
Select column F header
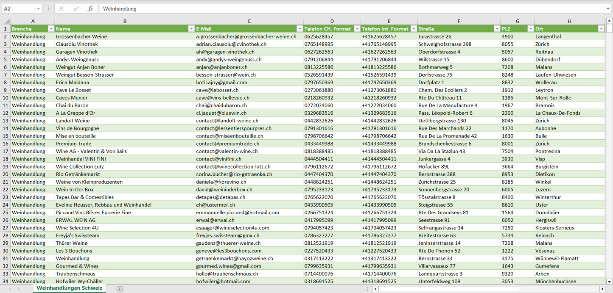click(459, 21)
